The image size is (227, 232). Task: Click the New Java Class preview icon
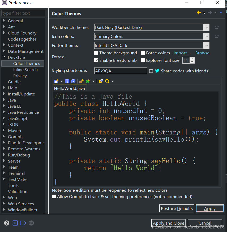point(88,81)
